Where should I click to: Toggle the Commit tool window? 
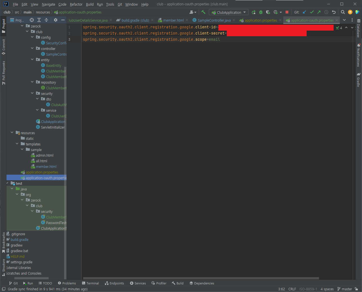(4, 47)
